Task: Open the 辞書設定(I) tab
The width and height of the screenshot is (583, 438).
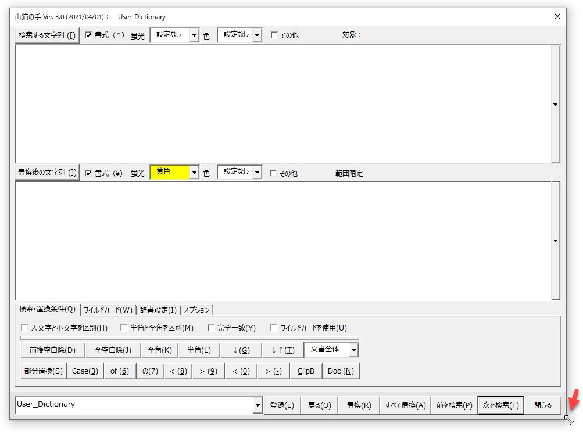Action: click(x=158, y=310)
